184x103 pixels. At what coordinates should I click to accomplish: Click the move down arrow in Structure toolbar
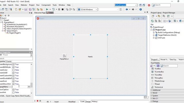9,15
